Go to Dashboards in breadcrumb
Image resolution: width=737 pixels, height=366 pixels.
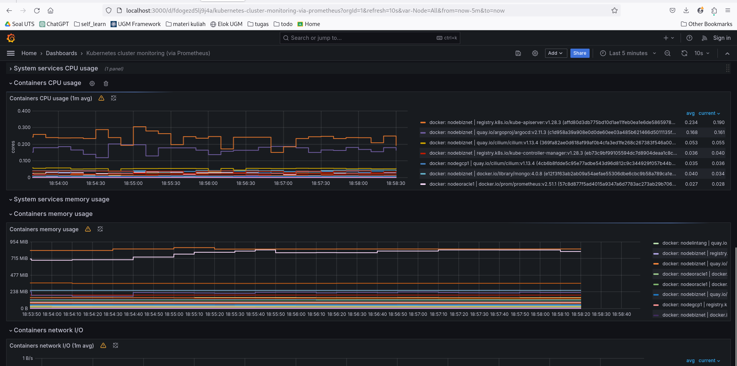point(61,53)
